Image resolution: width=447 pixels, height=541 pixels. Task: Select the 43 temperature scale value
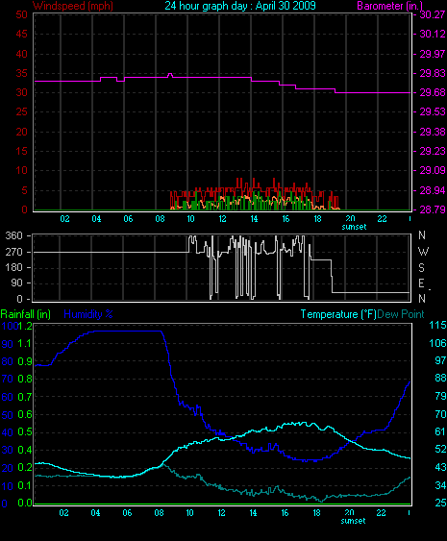tap(440, 467)
